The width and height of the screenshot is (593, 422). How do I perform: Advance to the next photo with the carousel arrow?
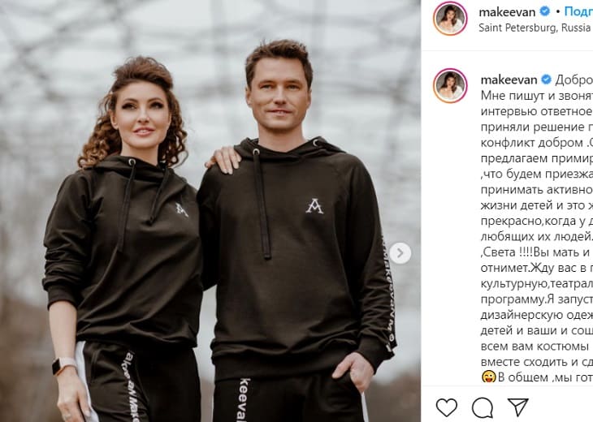(400, 253)
